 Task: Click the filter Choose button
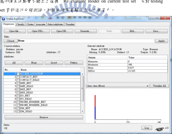click(11, 41)
